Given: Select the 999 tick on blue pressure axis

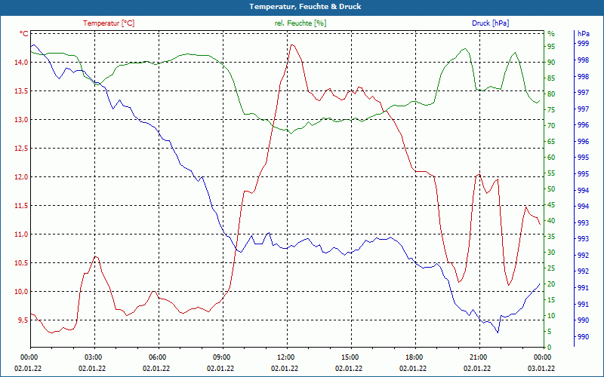Looking at the screenshot, I should point(583,44).
